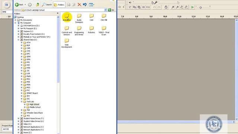The width and height of the screenshot is (238, 134).
Task: Select Network Applications (X:) drive
Action: [x=33, y=127]
